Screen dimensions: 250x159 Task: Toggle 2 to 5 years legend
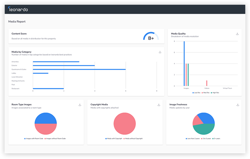[206, 139]
